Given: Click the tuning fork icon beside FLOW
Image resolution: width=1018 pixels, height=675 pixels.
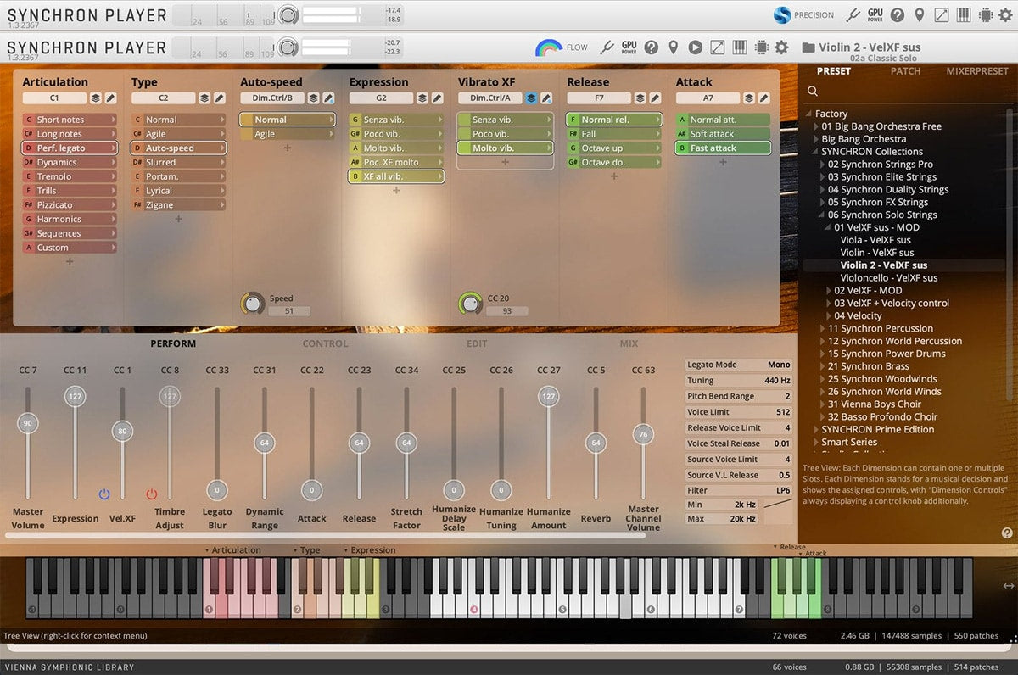Looking at the screenshot, I should coord(607,47).
